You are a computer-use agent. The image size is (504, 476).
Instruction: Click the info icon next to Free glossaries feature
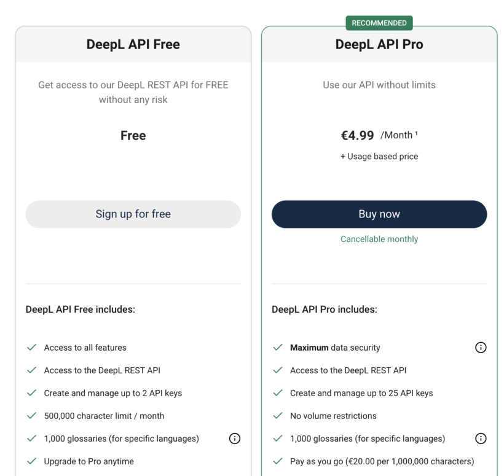click(x=234, y=439)
